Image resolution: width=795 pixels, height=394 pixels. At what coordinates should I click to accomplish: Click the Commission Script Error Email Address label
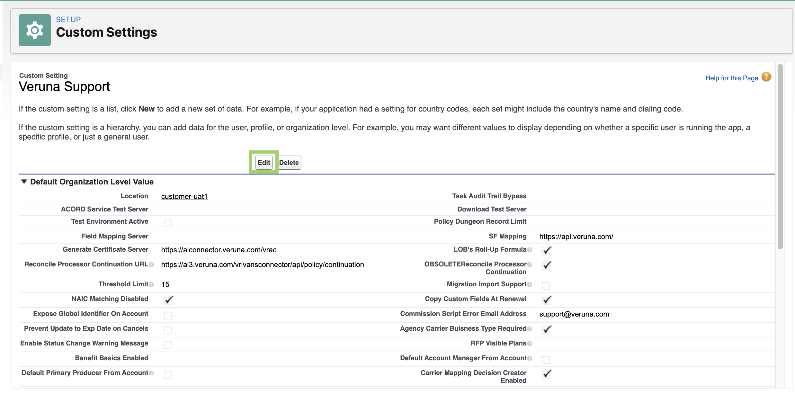463,314
